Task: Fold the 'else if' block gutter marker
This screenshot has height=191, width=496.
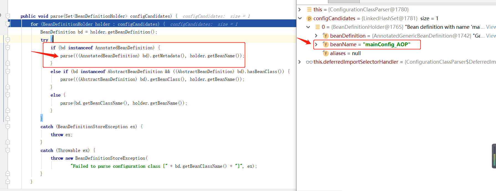Action: point(8,71)
